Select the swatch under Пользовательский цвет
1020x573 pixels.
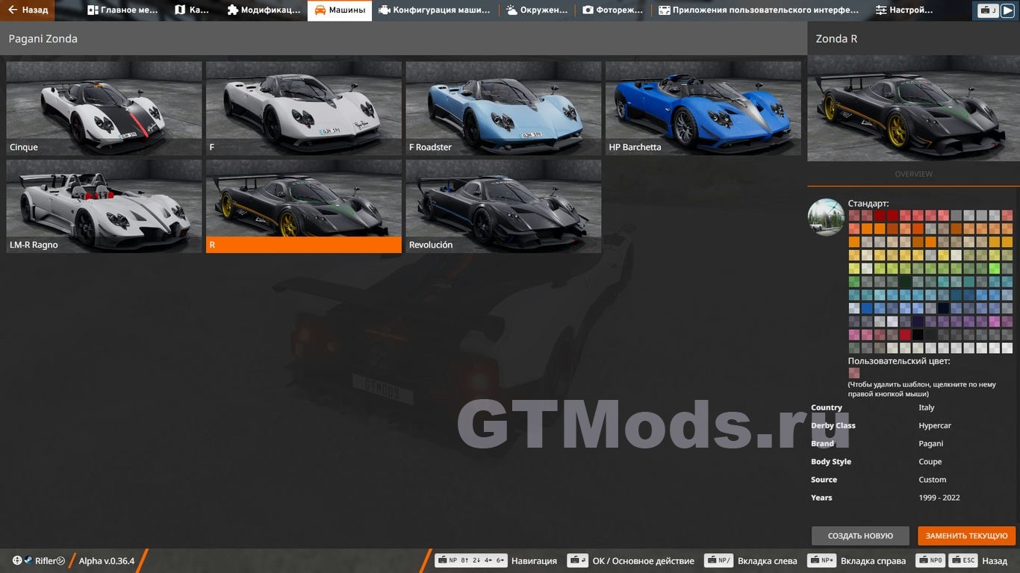coord(853,373)
